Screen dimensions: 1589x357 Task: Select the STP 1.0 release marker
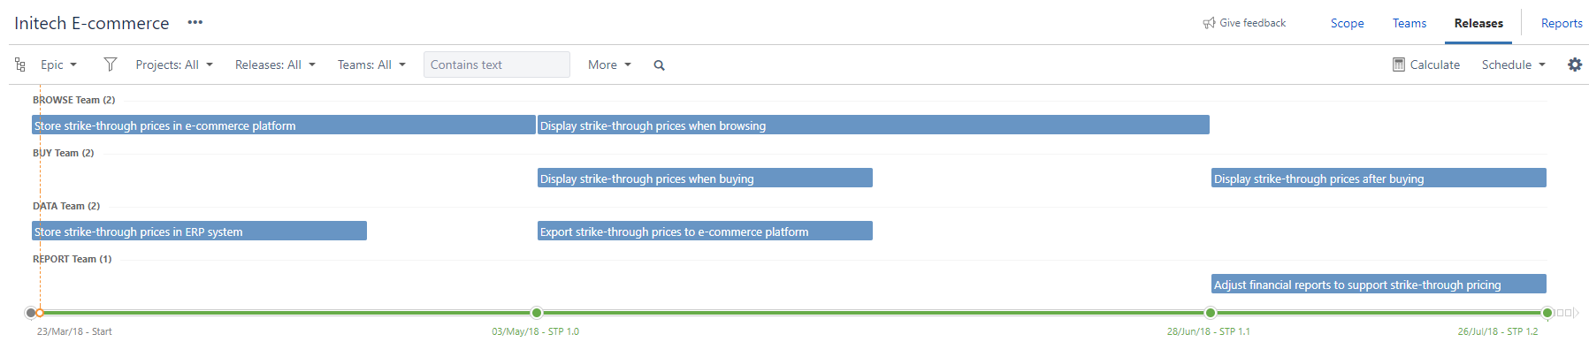[537, 313]
